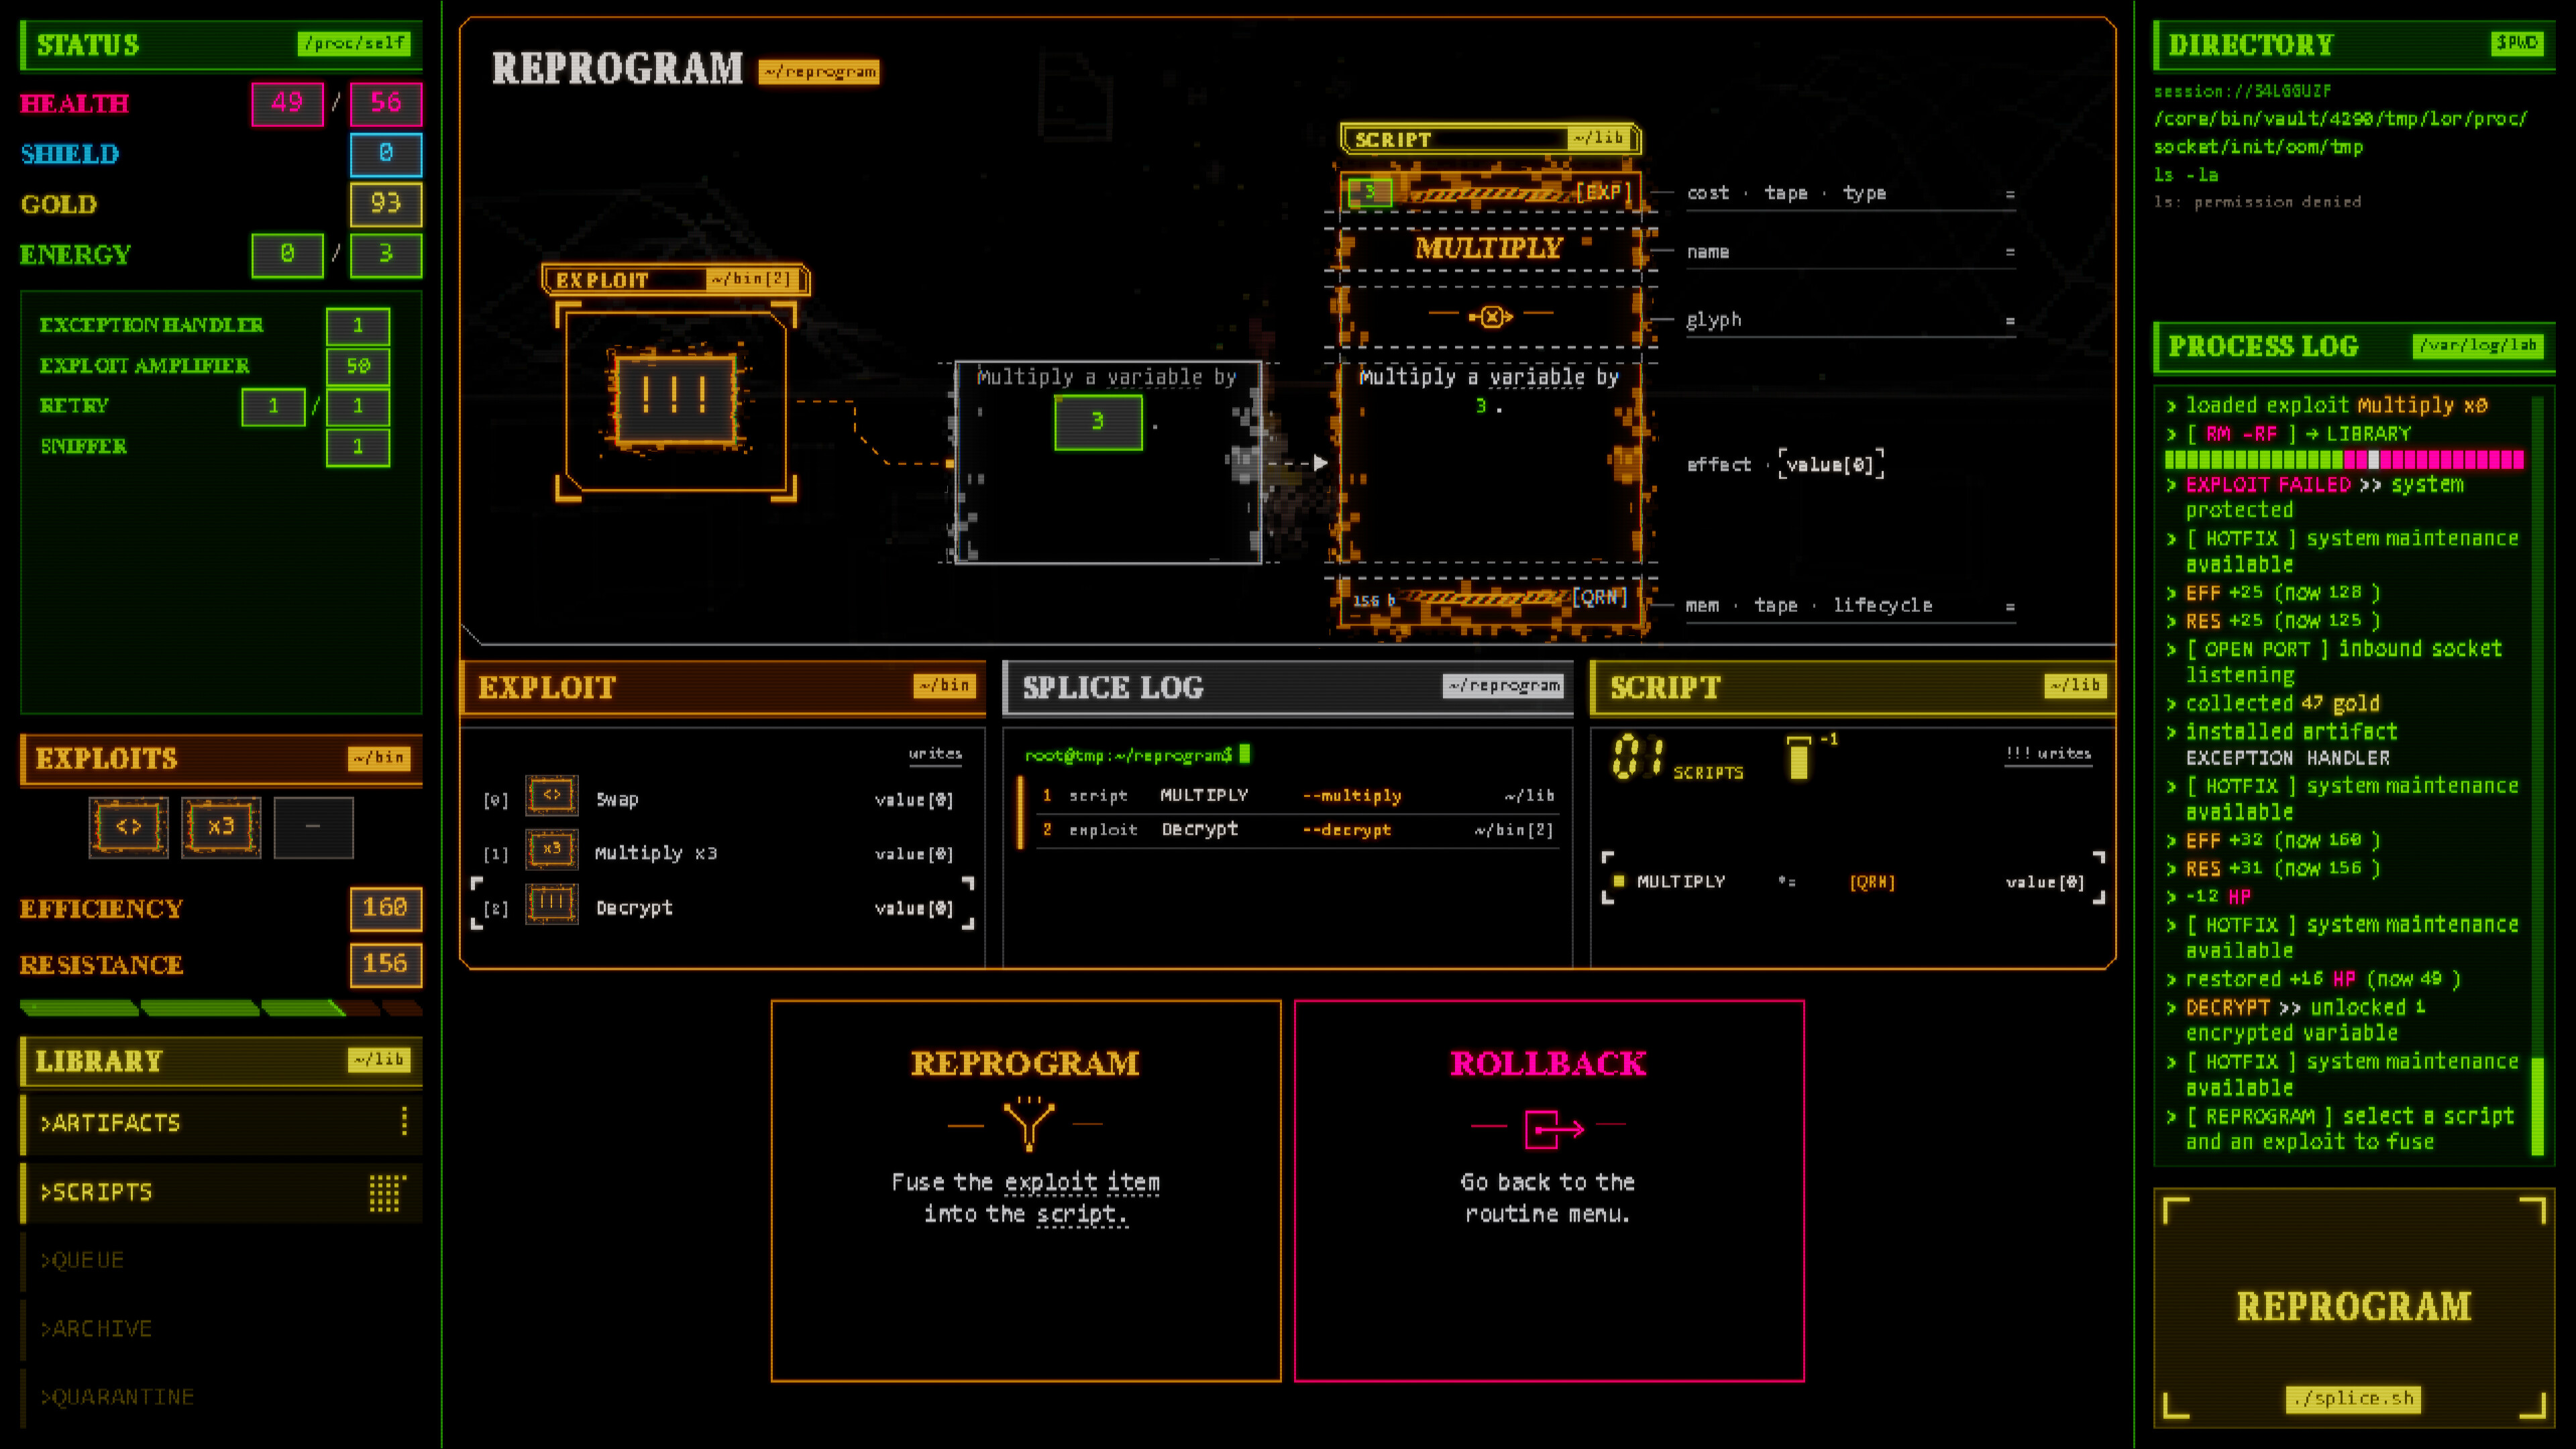Expand the >SCRIPTS library section

221,1192
